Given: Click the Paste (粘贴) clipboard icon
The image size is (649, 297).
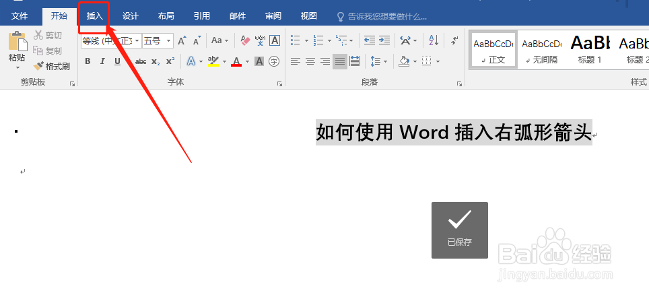Looking at the screenshot, I should pyautogui.click(x=18, y=42).
